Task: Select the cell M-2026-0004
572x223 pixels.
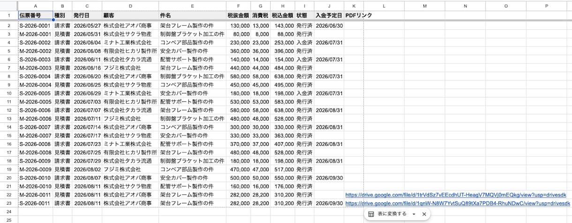Action: click(35, 85)
